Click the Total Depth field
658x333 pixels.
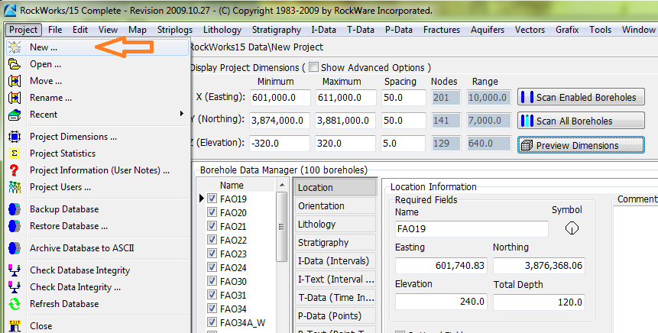coord(539,302)
